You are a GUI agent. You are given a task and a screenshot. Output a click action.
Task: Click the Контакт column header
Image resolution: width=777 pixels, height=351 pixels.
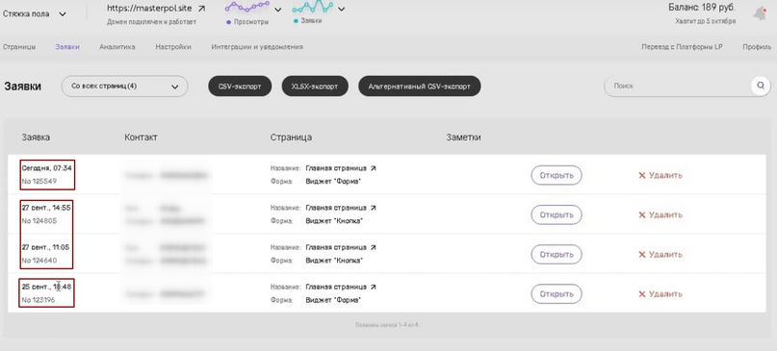coord(141,138)
